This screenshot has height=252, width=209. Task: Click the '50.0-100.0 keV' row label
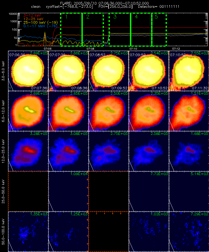point(3,232)
